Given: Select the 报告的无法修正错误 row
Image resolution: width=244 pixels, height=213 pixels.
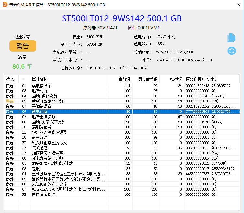Looking at the screenshot, I should click(122, 132).
